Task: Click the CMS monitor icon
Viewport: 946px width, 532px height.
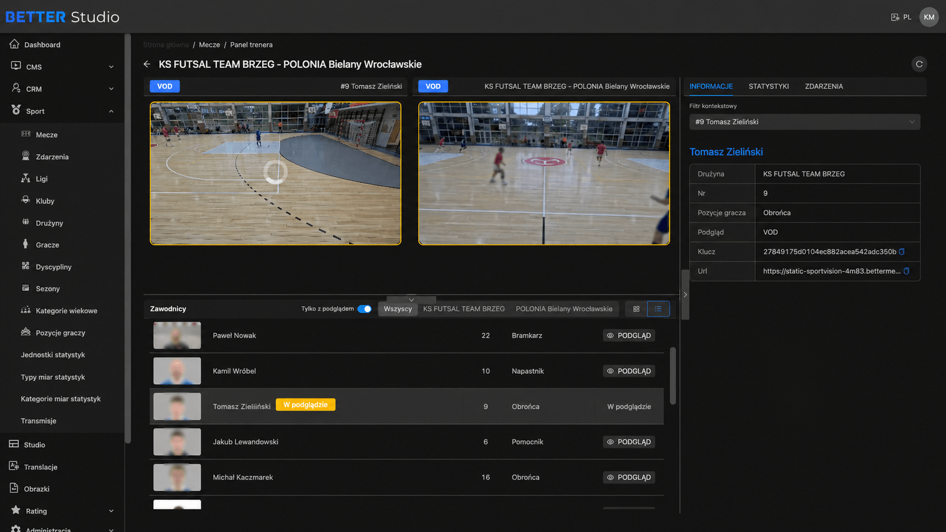Action: pyautogui.click(x=15, y=66)
